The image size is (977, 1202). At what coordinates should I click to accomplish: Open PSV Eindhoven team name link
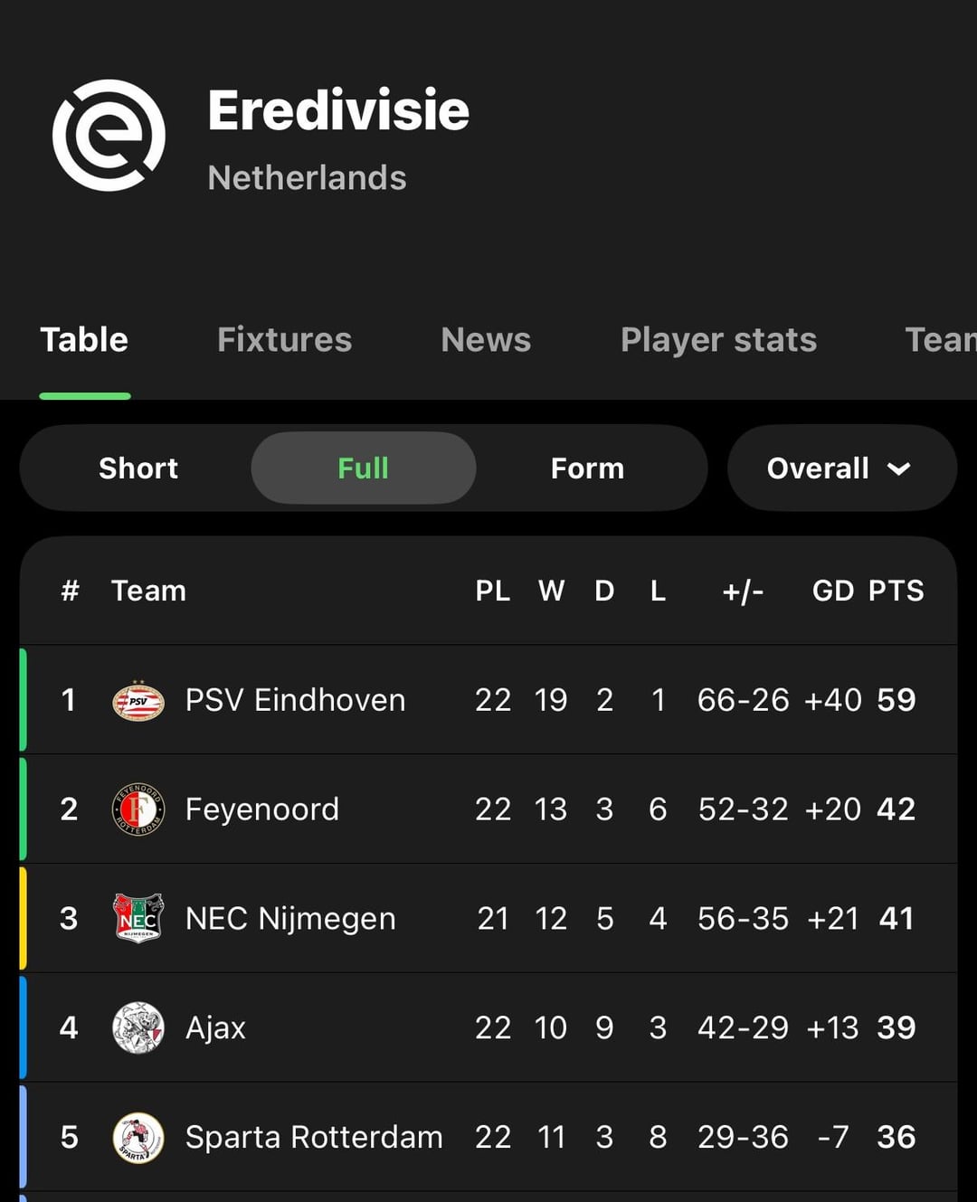295,701
